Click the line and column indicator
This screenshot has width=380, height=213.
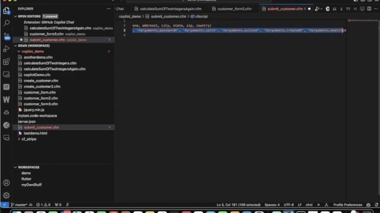pyautogui.click(x=239, y=205)
